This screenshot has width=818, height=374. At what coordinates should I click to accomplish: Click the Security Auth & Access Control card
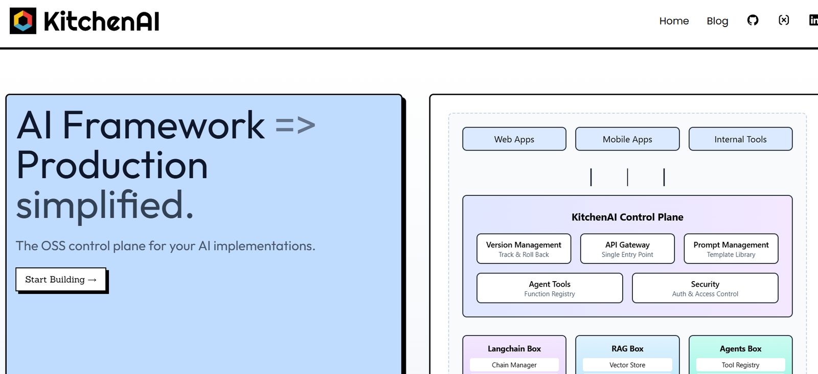point(705,288)
